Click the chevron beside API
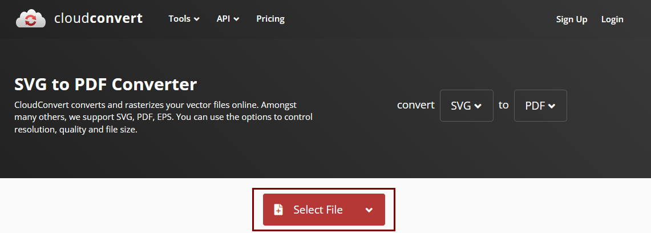The image size is (651, 233). pos(236,19)
